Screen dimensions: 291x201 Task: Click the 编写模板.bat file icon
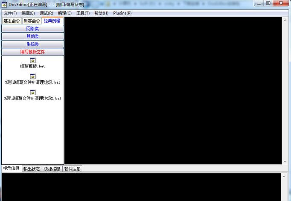(32, 60)
